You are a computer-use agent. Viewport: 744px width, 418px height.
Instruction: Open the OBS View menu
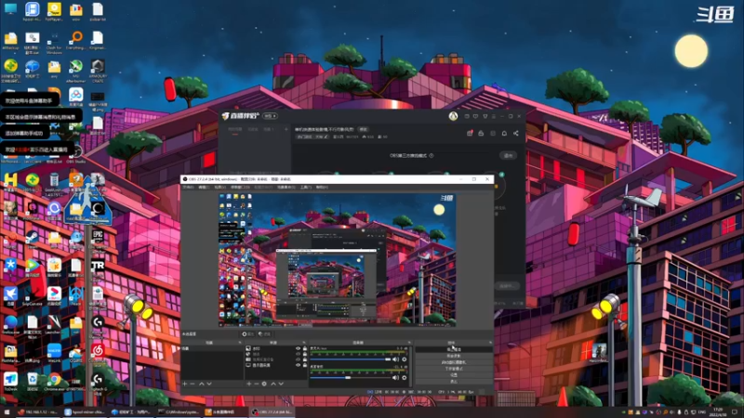tap(220, 188)
